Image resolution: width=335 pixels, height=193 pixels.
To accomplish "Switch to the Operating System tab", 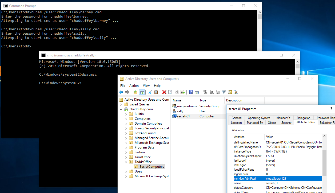I will 259,118.
